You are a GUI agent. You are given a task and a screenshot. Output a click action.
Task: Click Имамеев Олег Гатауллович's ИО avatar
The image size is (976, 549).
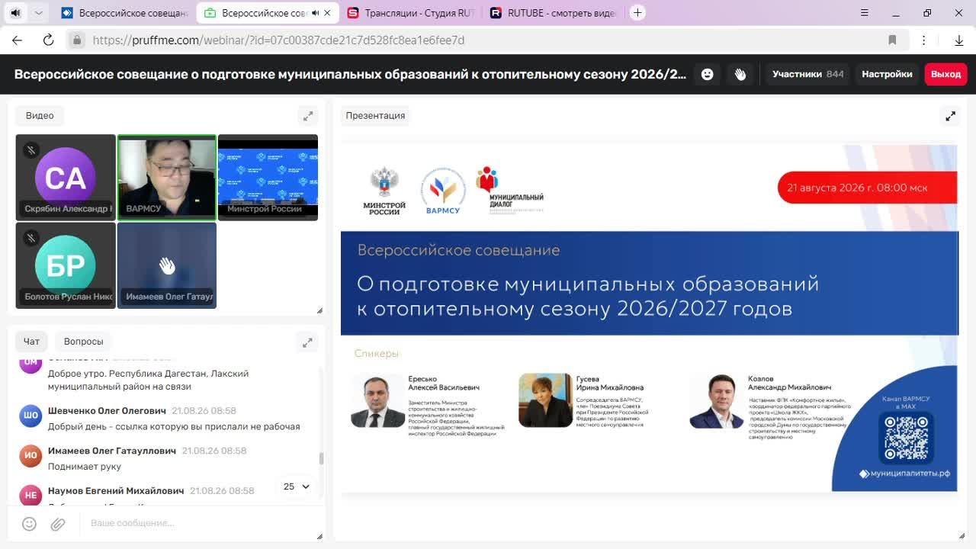pyautogui.click(x=30, y=455)
